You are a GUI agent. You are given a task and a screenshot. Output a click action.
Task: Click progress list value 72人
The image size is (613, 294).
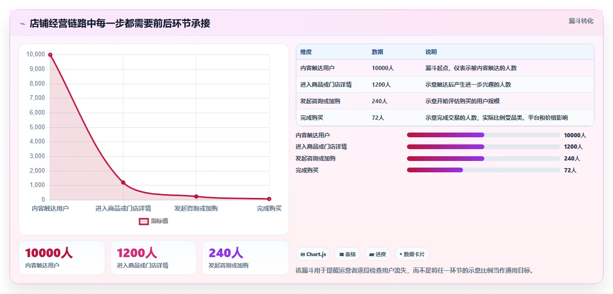570,170
